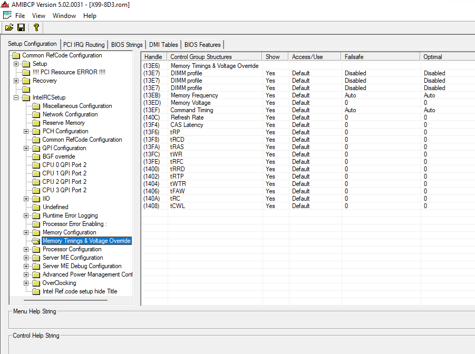
Task: Expand the IIO tree node
Action: pos(26,199)
